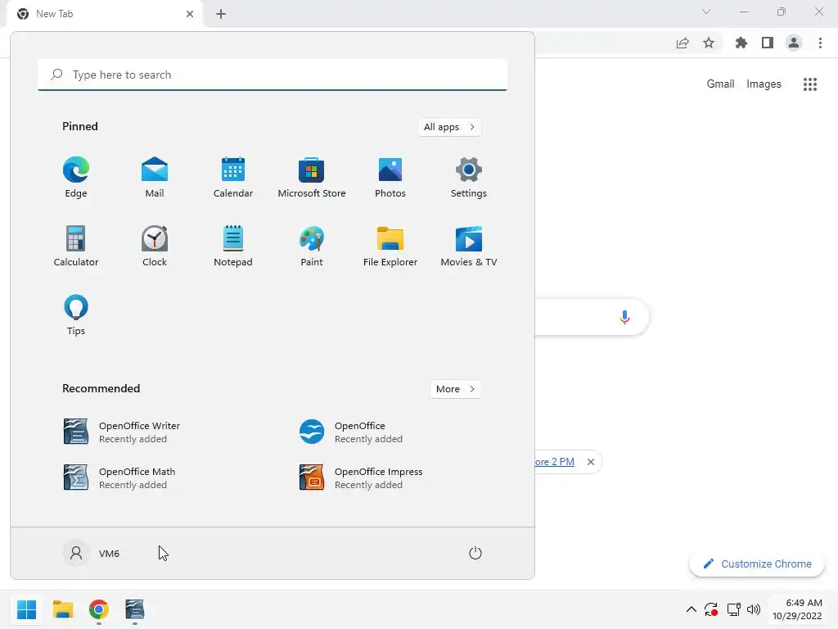Open File Explorer from the taskbar
The height and width of the screenshot is (629, 838).
[x=62, y=609]
